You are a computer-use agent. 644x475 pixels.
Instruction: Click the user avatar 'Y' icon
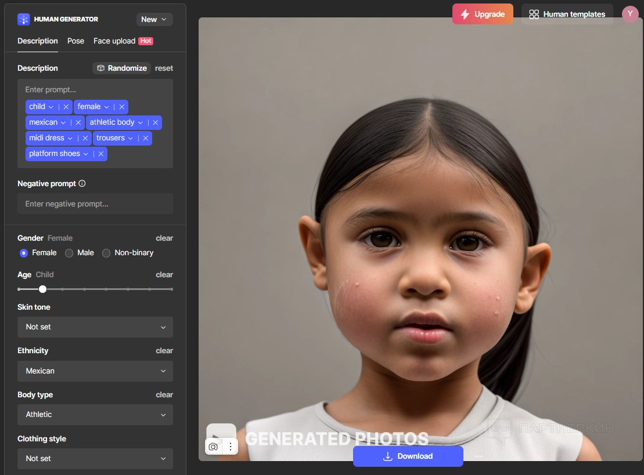tap(629, 14)
